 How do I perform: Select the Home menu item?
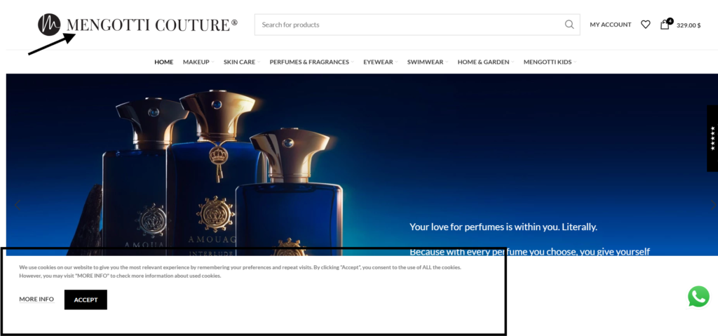163,62
